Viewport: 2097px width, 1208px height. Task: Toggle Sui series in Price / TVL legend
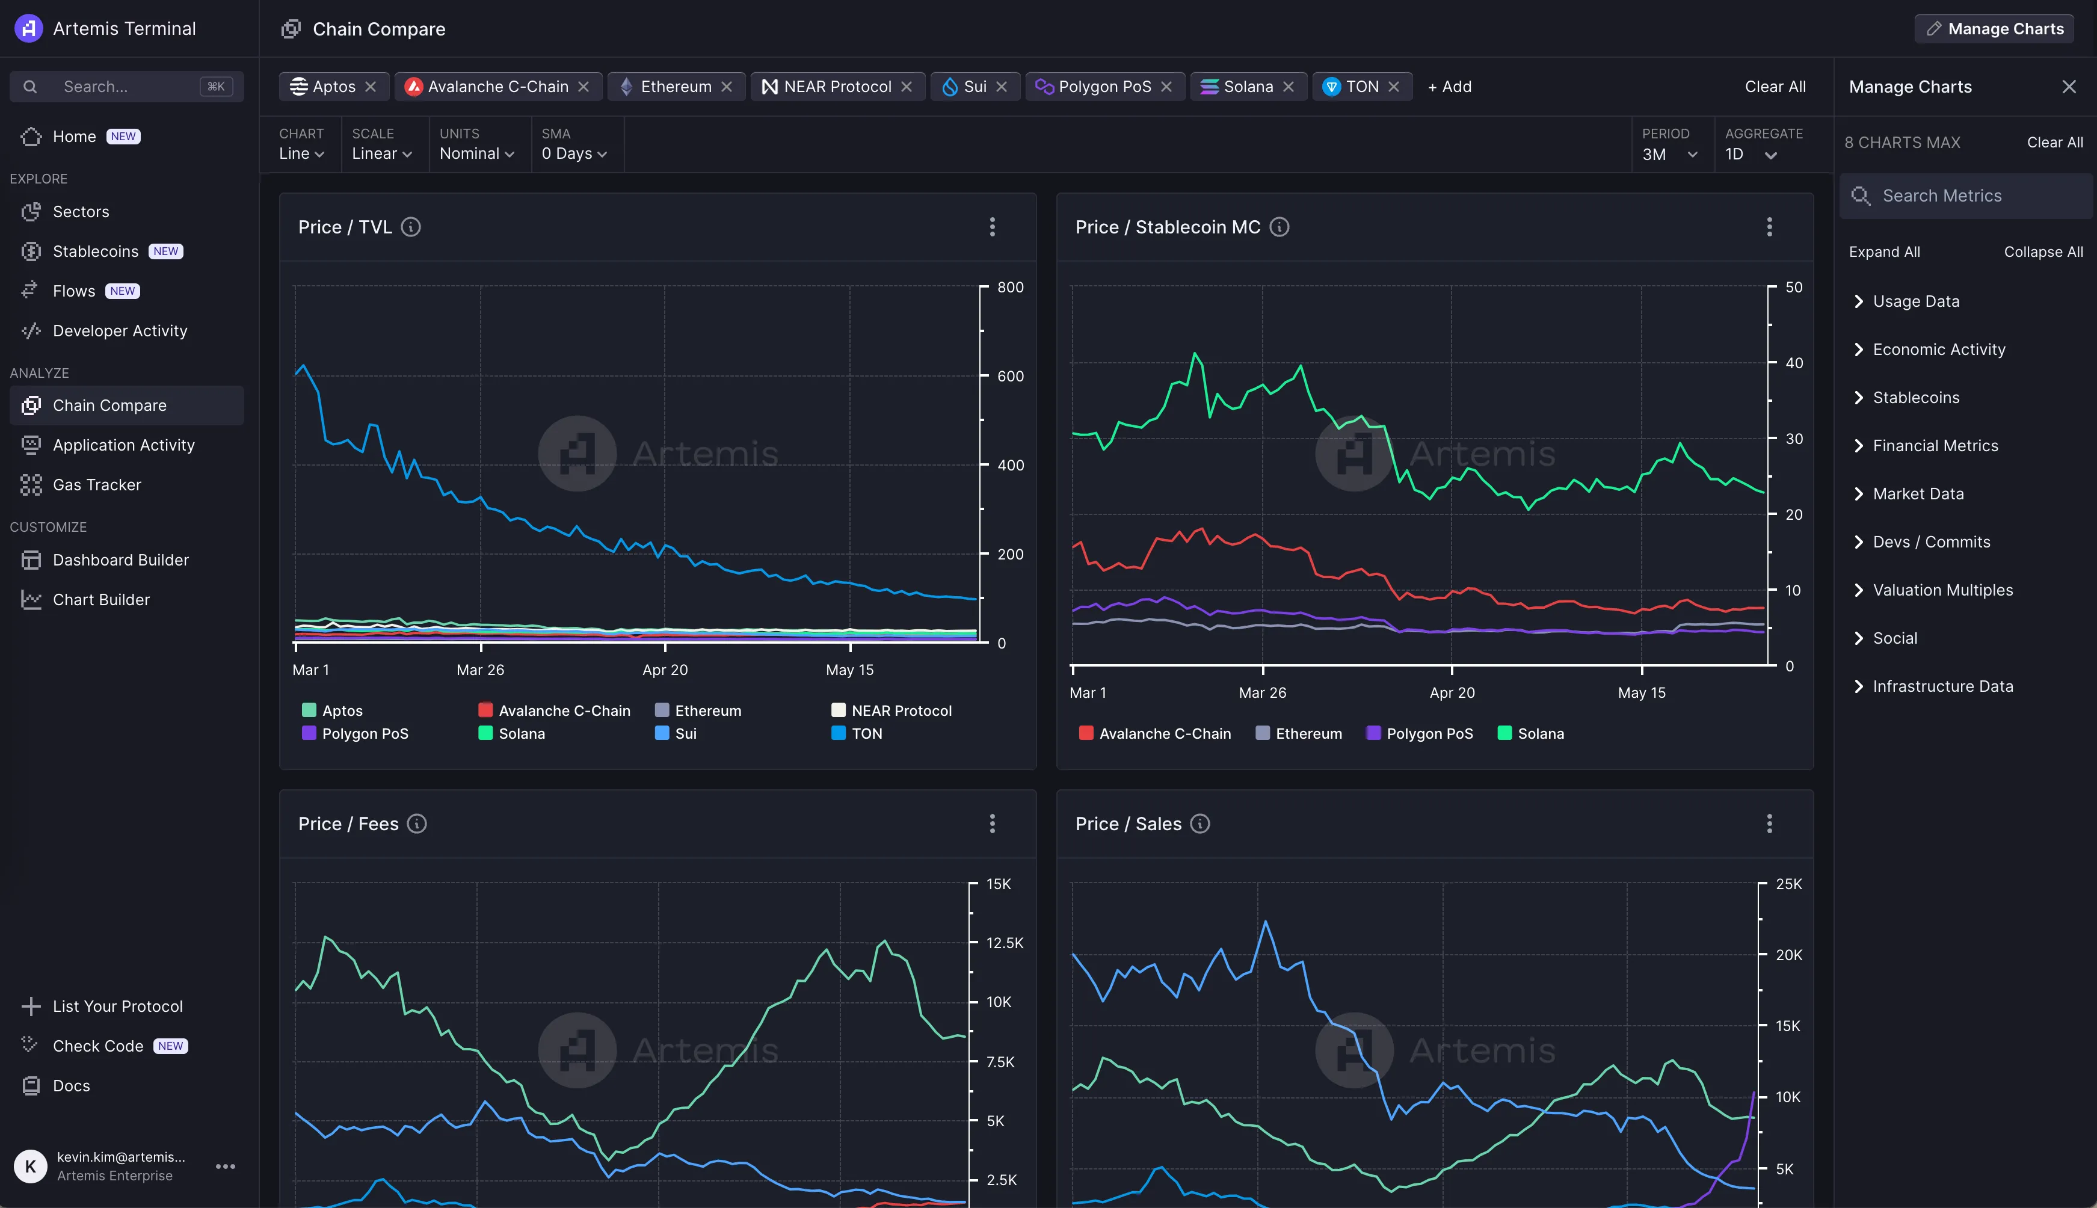point(676,733)
